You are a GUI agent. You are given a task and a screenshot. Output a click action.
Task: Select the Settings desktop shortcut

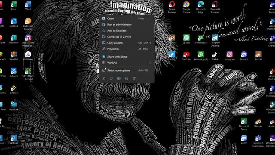14,139
